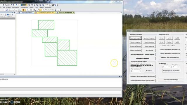Click the 'Оптимизировать штриховку' button
The width and height of the screenshot is (187, 105).
171,71
